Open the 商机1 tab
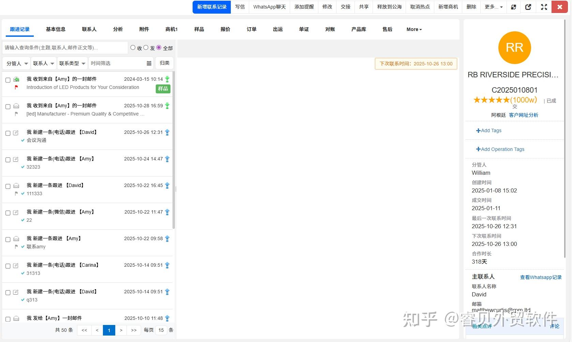The image size is (572, 342). 171,29
